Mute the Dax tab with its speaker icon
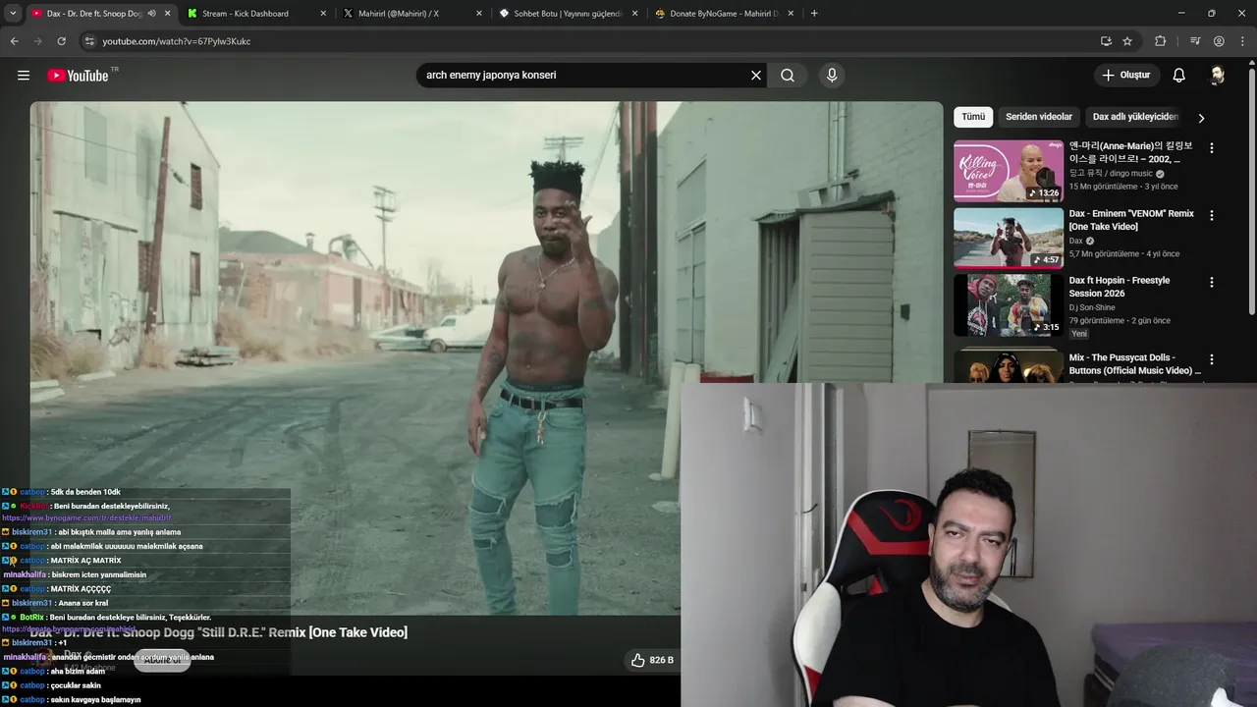 (x=152, y=14)
